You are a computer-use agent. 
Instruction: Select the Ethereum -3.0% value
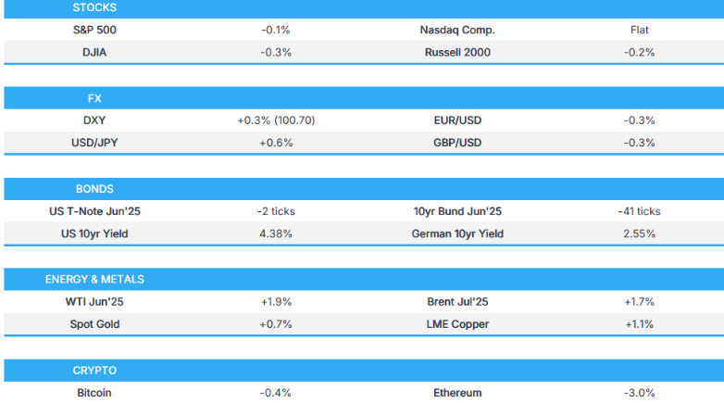point(639,393)
